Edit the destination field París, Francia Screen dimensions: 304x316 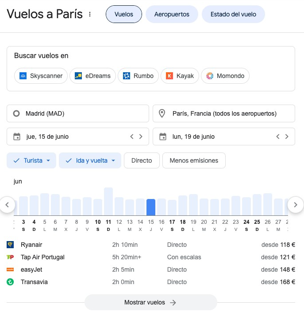tap(224, 113)
